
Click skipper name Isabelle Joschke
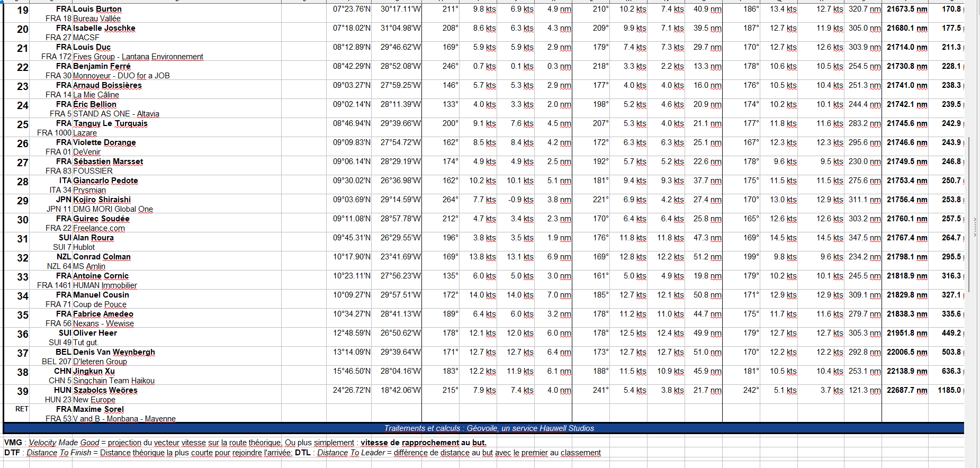tap(104, 28)
